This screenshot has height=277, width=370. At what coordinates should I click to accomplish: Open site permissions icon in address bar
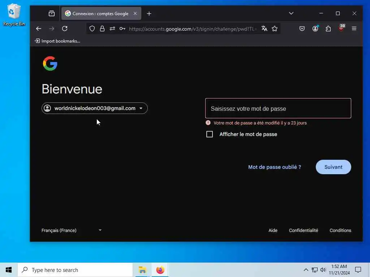[x=112, y=29]
